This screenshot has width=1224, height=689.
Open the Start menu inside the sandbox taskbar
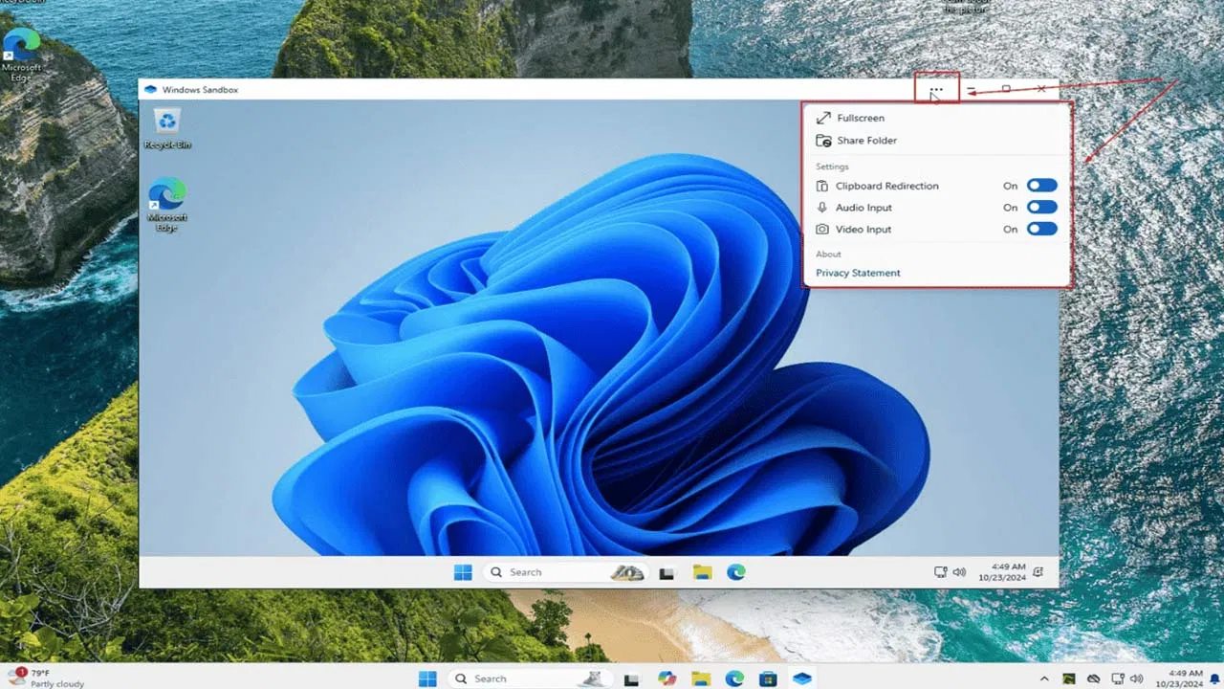(x=463, y=572)
